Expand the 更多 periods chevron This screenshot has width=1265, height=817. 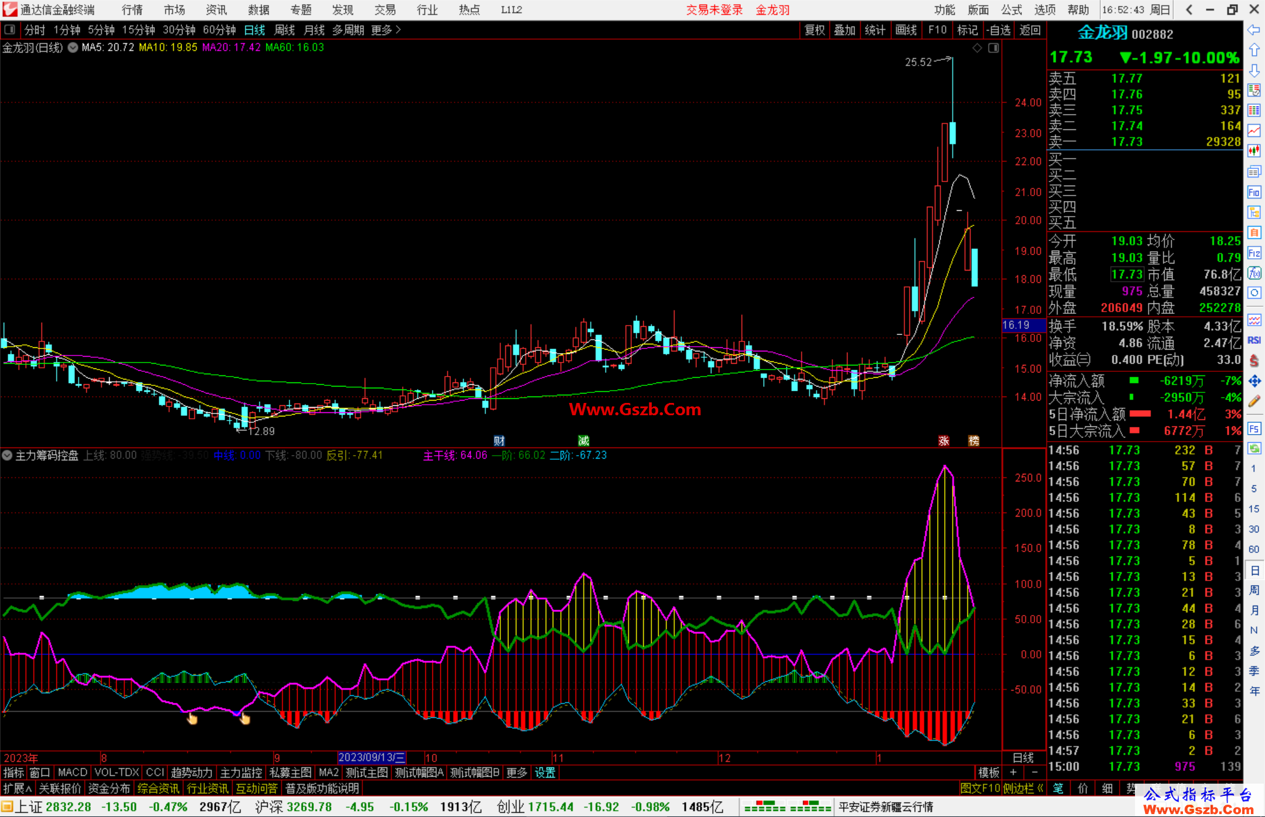tap(398, 29)
